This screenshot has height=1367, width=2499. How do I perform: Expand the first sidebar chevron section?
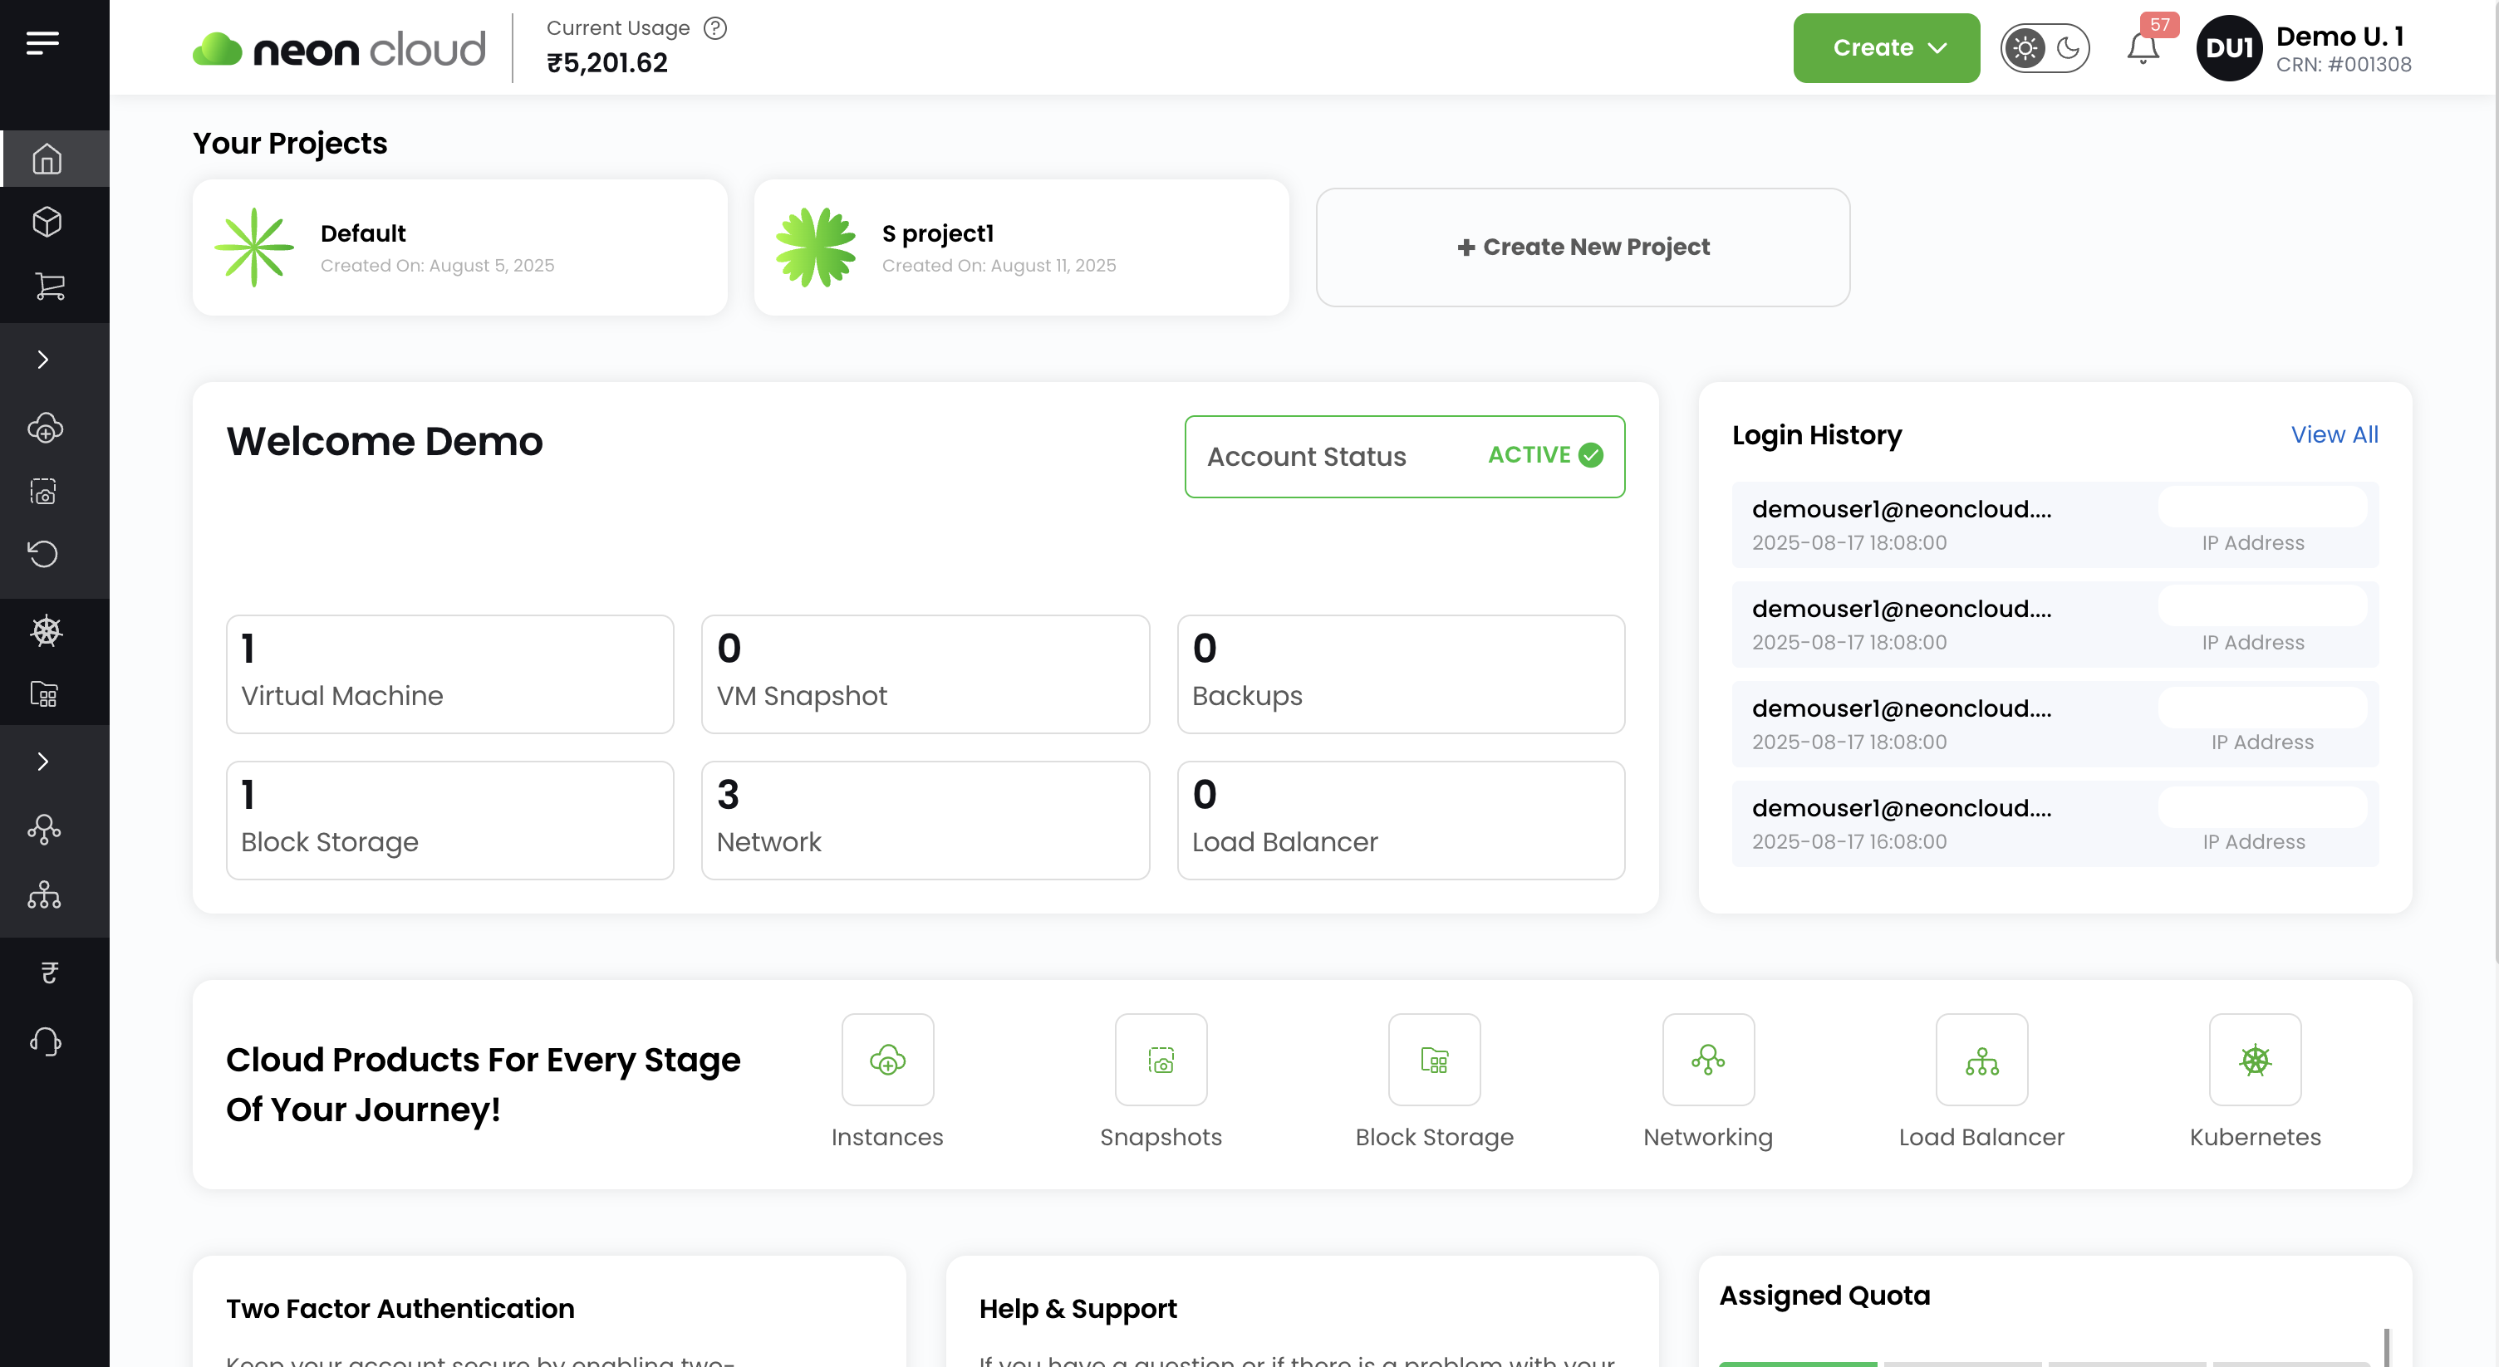[42, 360]
